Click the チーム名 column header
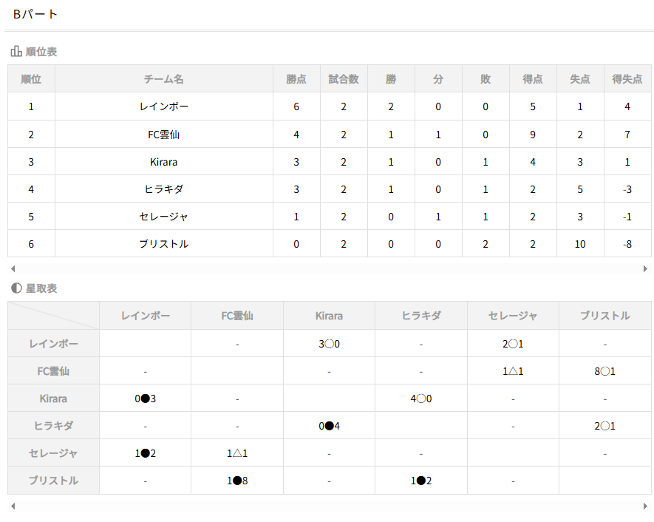This screenshot has height=522, width=654. [164, 79]
